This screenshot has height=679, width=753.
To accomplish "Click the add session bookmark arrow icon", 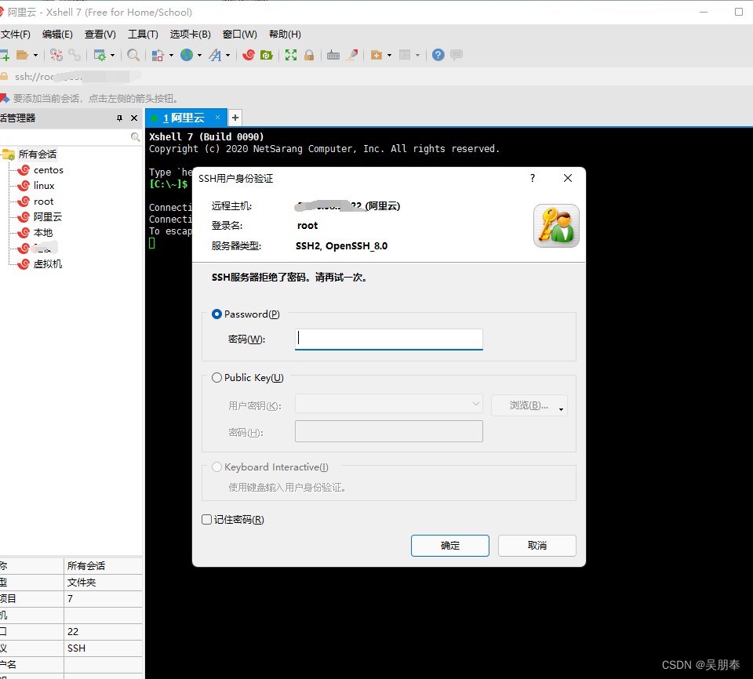I will pos(5,99).
